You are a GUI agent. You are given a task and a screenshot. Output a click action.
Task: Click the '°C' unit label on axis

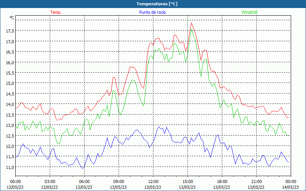pyautogui.click(x=12, y=18)
